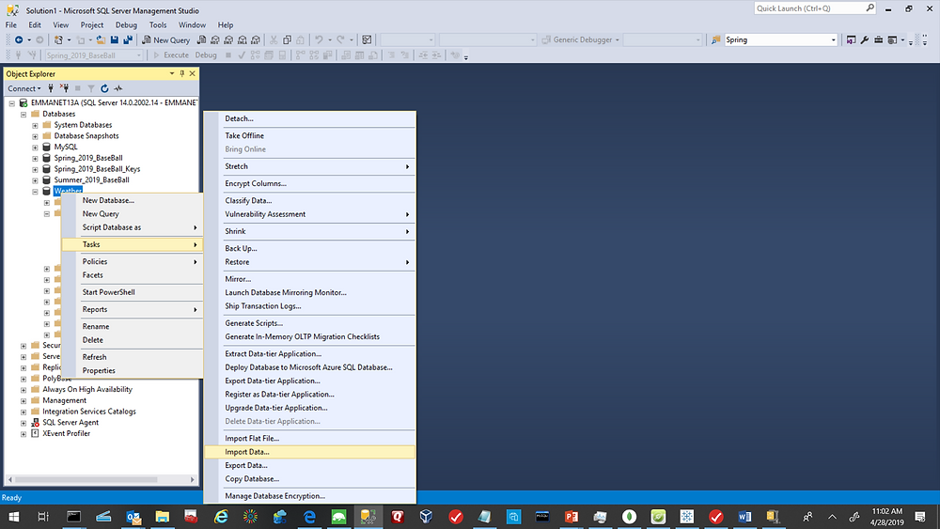Open the Reports submenu
Viewport: 940px width, 529px height.
tap(132, 310)
